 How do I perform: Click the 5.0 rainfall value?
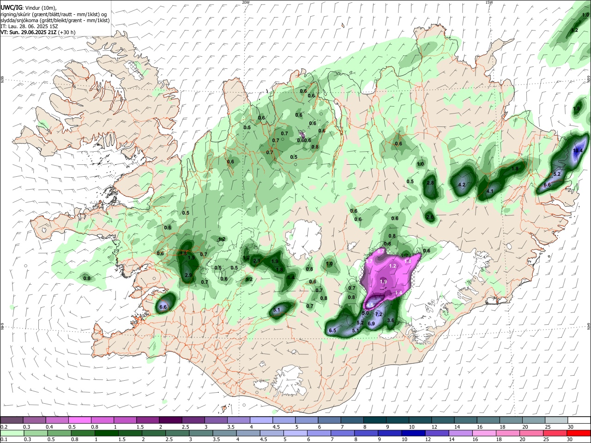(x=365, y=313)
